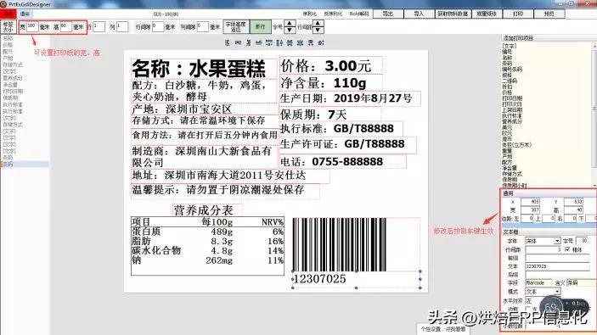Open the 字体 font dropdown showing 宋体

[x=543, y=241]
